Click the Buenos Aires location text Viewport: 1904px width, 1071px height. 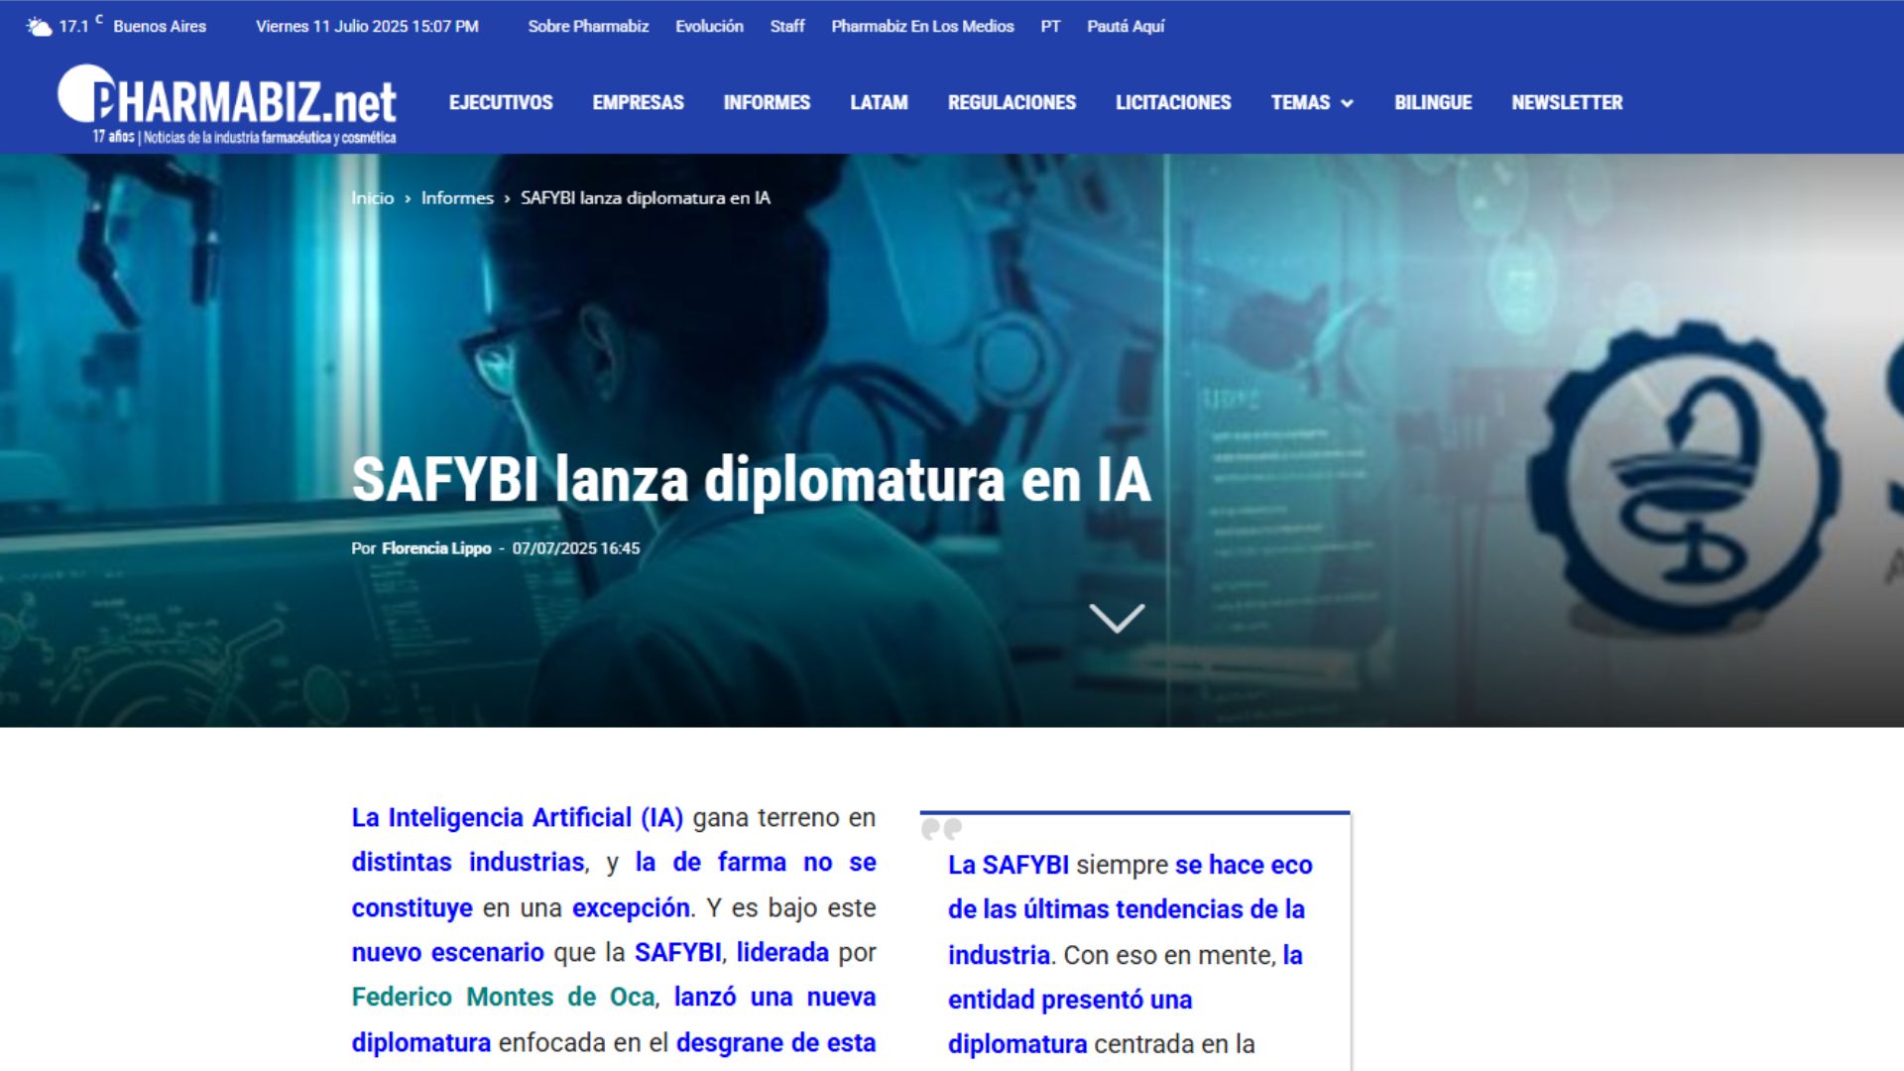(x=160, y=27)
